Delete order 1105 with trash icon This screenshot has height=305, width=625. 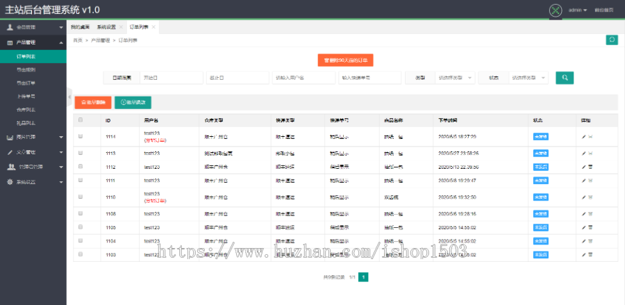(590, 228)
